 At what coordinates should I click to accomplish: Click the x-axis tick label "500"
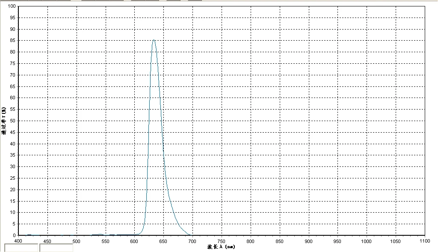(x=76, y=241)
